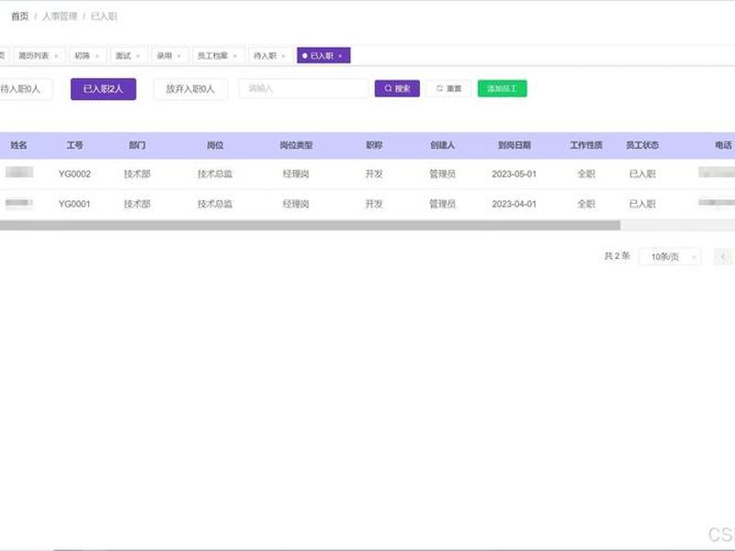
Task: Click 已入职 at the breadcrumb end
Action: click(104, 17)
